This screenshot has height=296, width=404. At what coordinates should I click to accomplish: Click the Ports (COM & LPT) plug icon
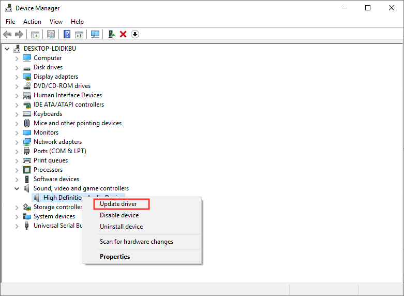tap(26, 151)
